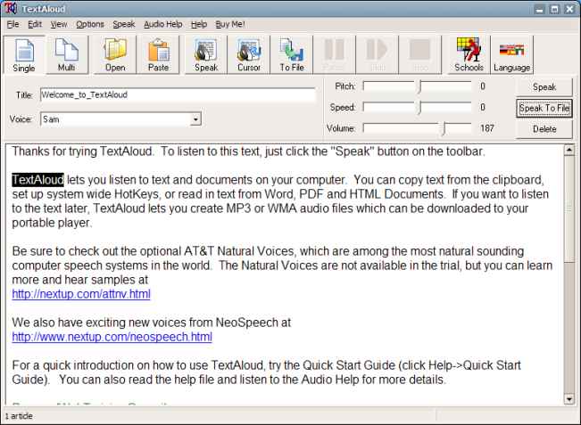This screenshot has width=581, height=425.
Task: Click the TextAloud icon in title bar
Action: [x=10, y=8]
